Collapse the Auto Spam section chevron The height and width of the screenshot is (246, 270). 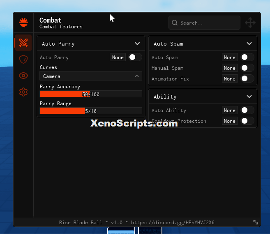point(249,44)
